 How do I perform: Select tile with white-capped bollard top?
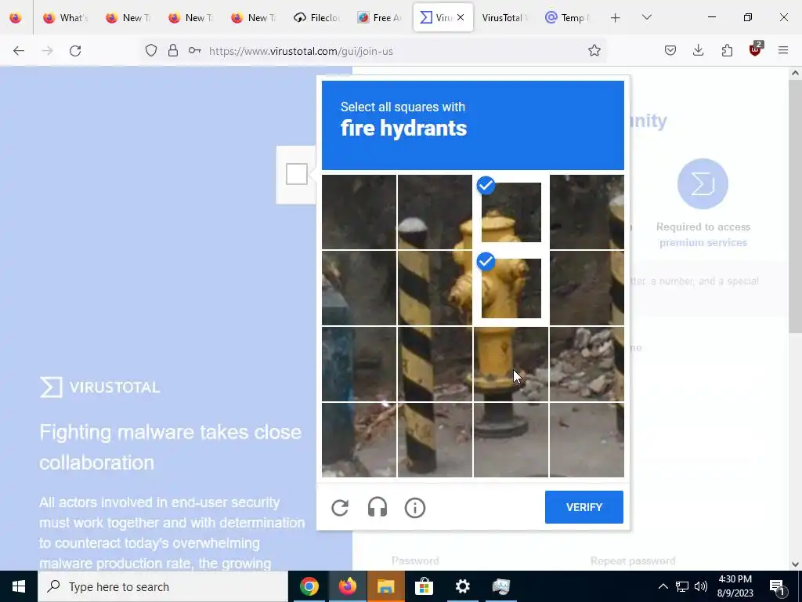tap(435, 212)
